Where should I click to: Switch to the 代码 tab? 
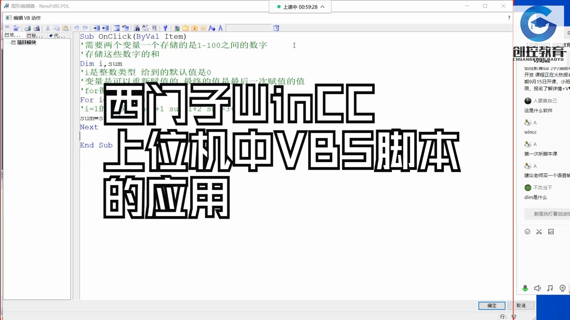coord(57,36)
